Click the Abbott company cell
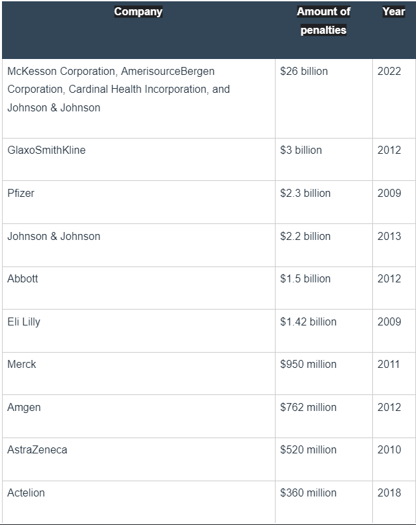The width and height of the screenshot is (416, 525). click(x=23, y=278)
